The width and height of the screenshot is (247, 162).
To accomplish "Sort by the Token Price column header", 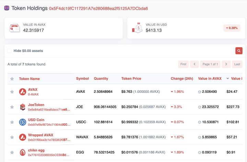I will pos(131,78).
